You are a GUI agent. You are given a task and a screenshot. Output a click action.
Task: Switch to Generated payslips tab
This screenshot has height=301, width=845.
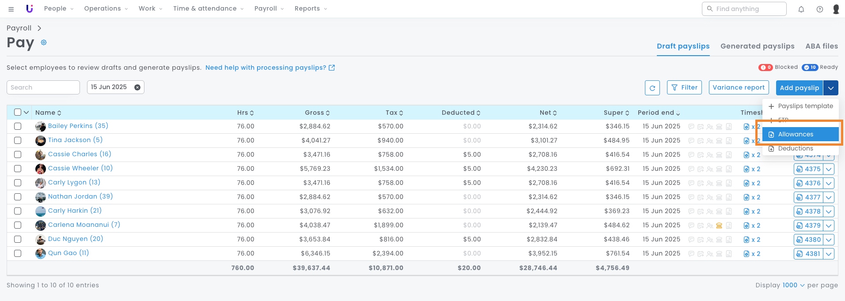coord(757,46)
